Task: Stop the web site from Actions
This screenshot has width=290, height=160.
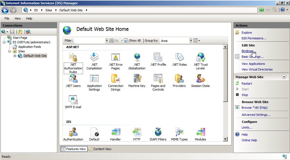Action: point(245,95)
